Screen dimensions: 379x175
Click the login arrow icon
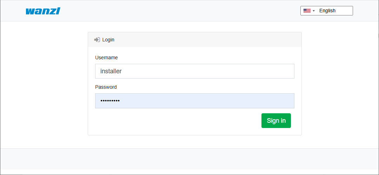[97, 40]
